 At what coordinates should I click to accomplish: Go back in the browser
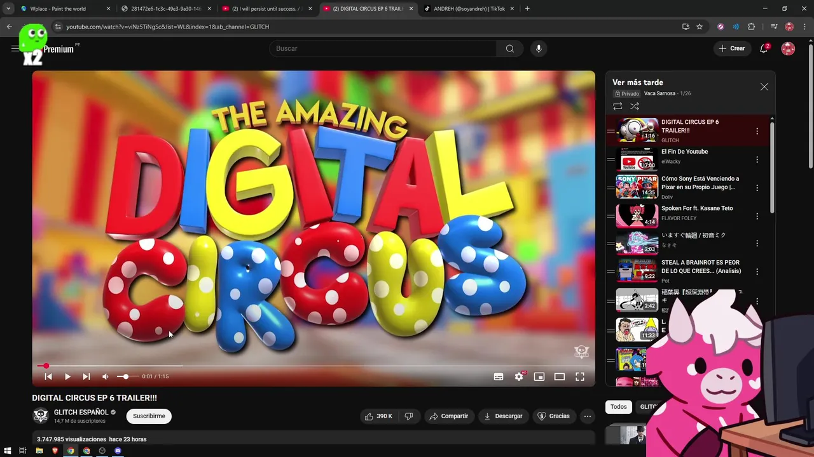pyautogui.click(x=9, y=27)
